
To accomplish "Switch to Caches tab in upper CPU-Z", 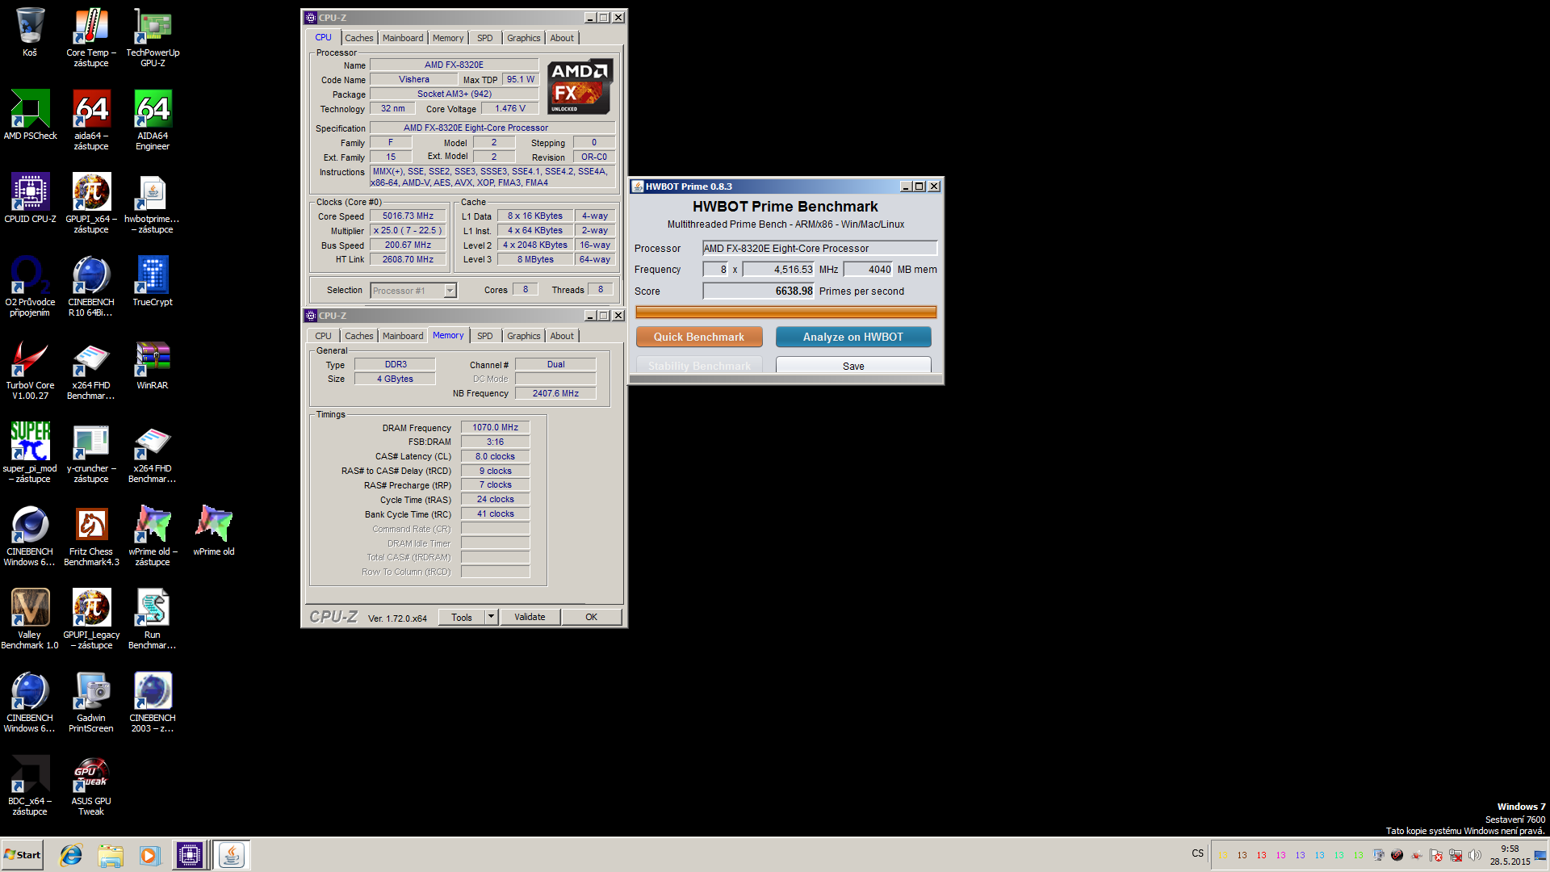I will [358, 38].
